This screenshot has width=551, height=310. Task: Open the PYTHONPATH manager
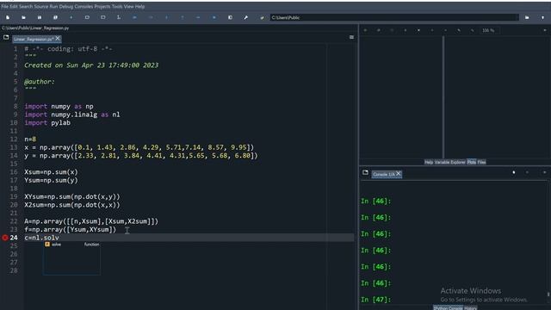262,17
